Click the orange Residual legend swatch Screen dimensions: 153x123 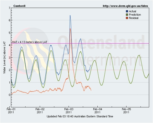pos(127,18)
